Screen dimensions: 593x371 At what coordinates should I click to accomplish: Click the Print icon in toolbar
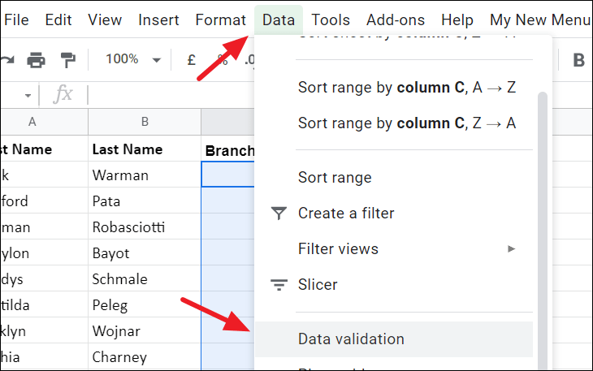point(37,59)
